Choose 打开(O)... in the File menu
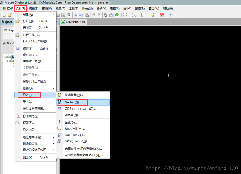241x174 pixels. 35,21
